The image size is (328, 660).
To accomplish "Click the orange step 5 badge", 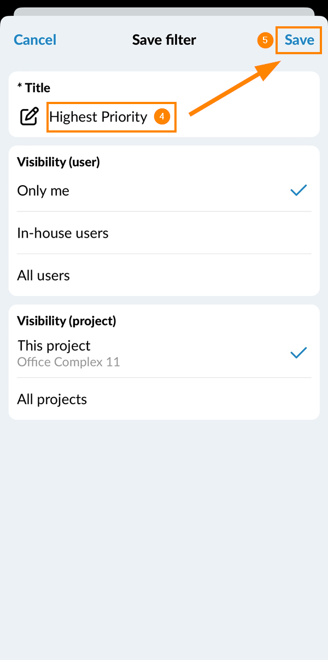I will coord(265,40).
